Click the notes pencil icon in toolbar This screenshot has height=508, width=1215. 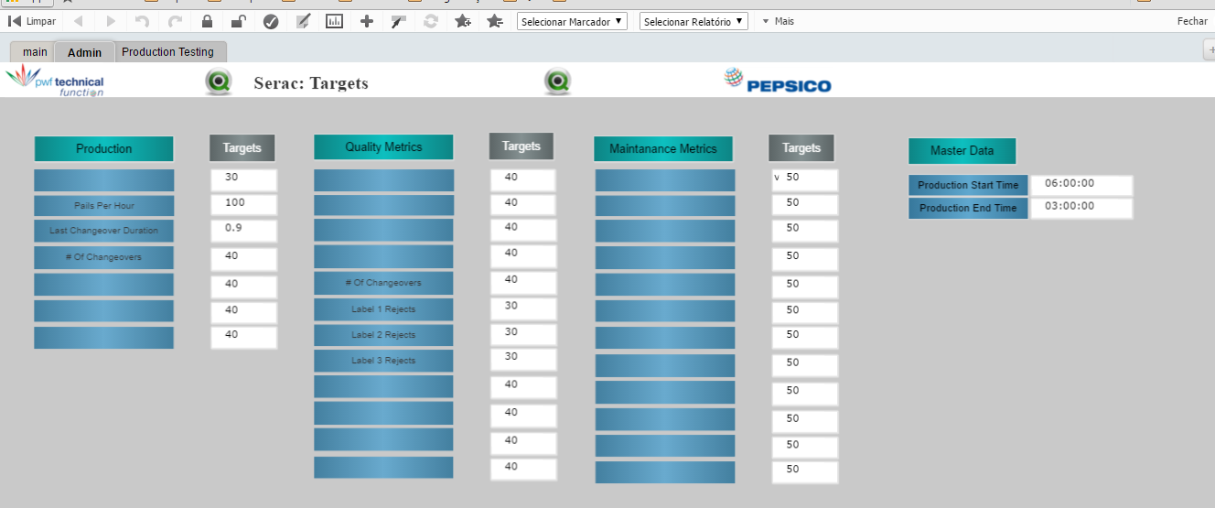pos(304,21)
